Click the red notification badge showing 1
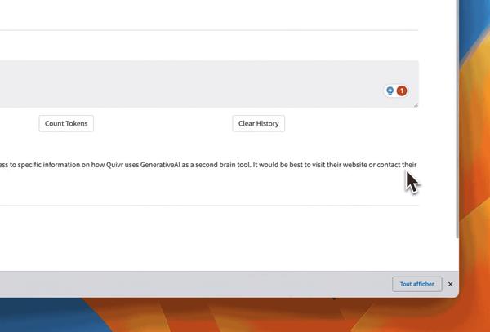This screenshot has height=332, width=490. coord(402,91)
